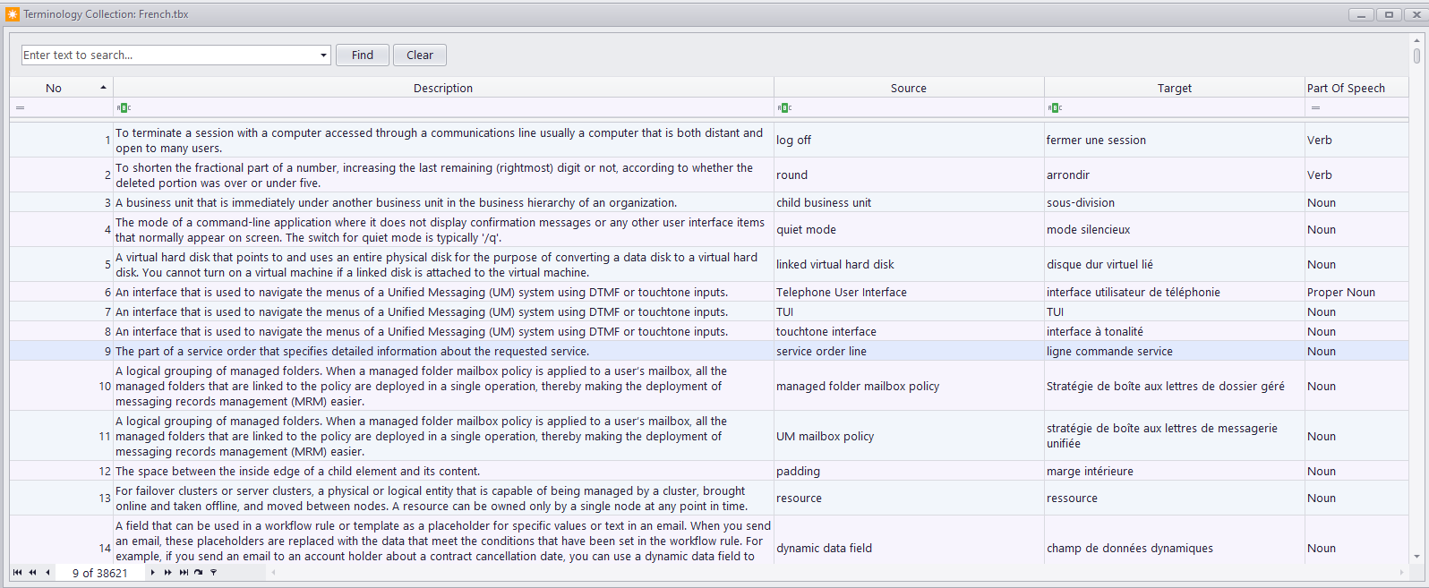1429x588 pixels.
Task: Select the 'Telephone User Interface' source cell
Action: tap(909, 293)
